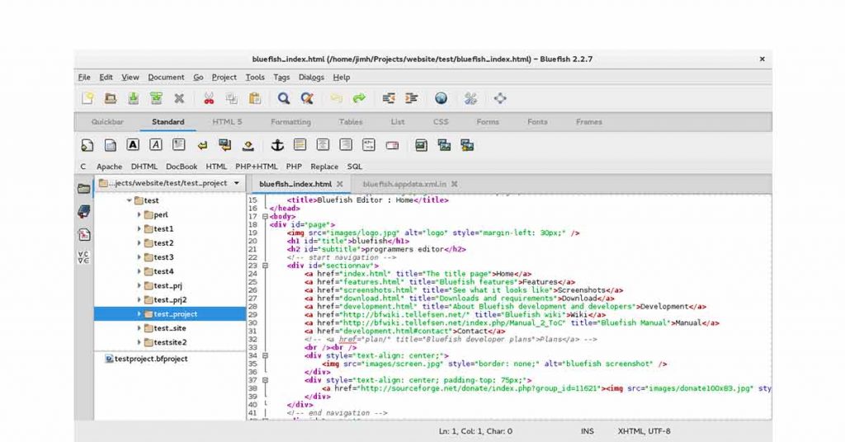Screen dimensions: 845x442
Task: Open the bookmarks side panel icon
Action: click(84, 212)
